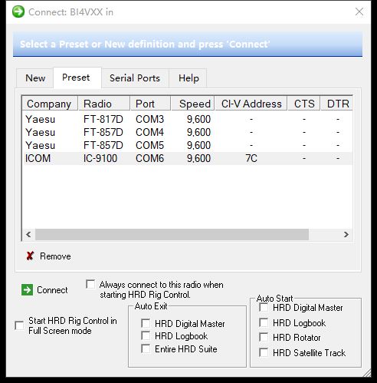Image resolution: width=377 pixels, height=383 pixels.
Task: Click the red X Remove icon
Action: coord(30,256)
